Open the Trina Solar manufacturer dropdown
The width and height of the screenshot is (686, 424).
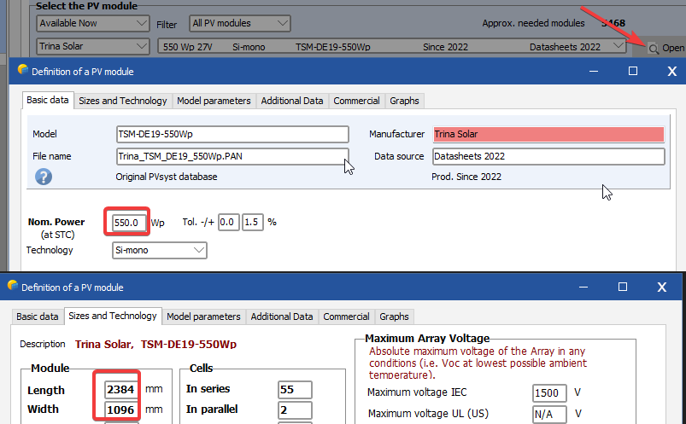tap(93, 46)
